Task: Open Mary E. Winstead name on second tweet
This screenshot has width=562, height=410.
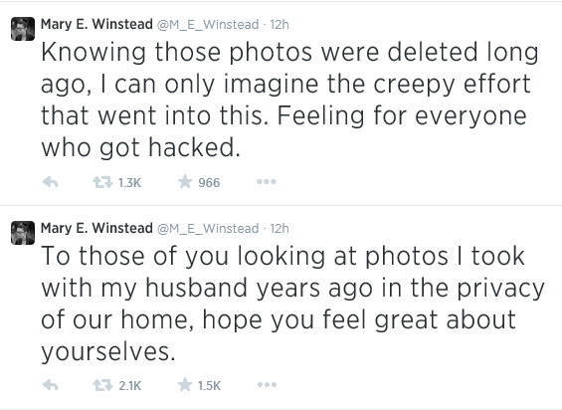Action: 96,228
